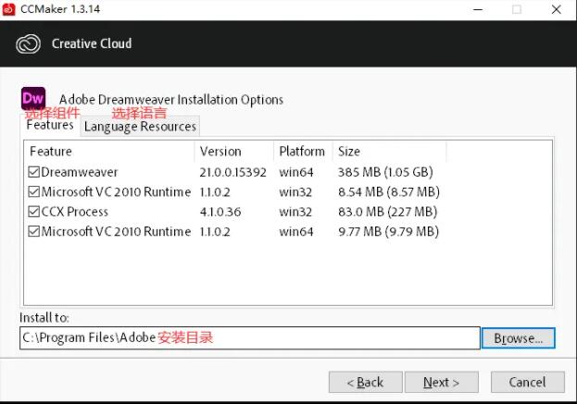Click the size 8.54 MB (8.57 MB) cell
577x404 pixels.
(x=389, y=192)
